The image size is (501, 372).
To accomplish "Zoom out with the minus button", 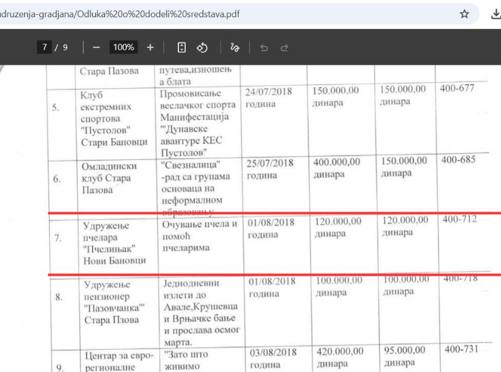I will point(96,48).
